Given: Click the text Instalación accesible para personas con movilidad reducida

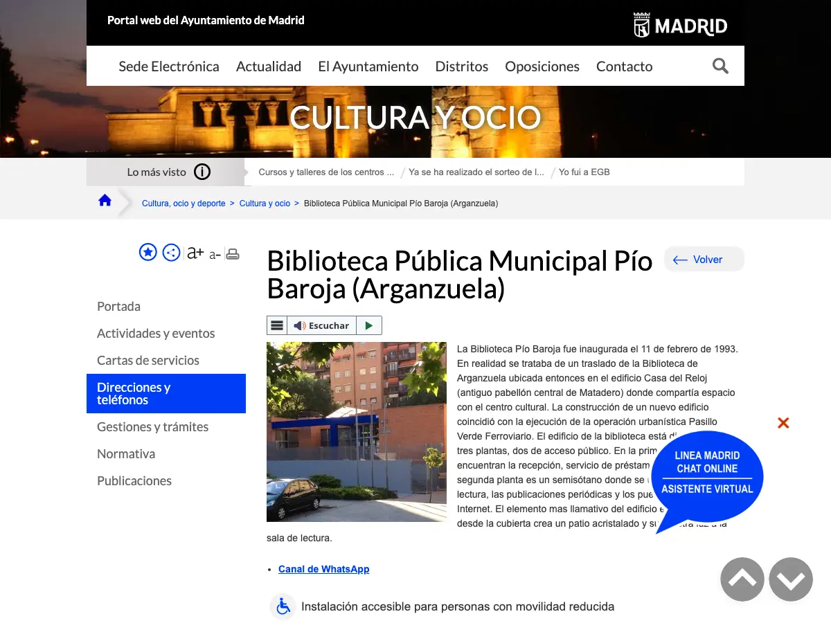Looking at the screenshot, I should pyautogui.click(x=458, y=606).
